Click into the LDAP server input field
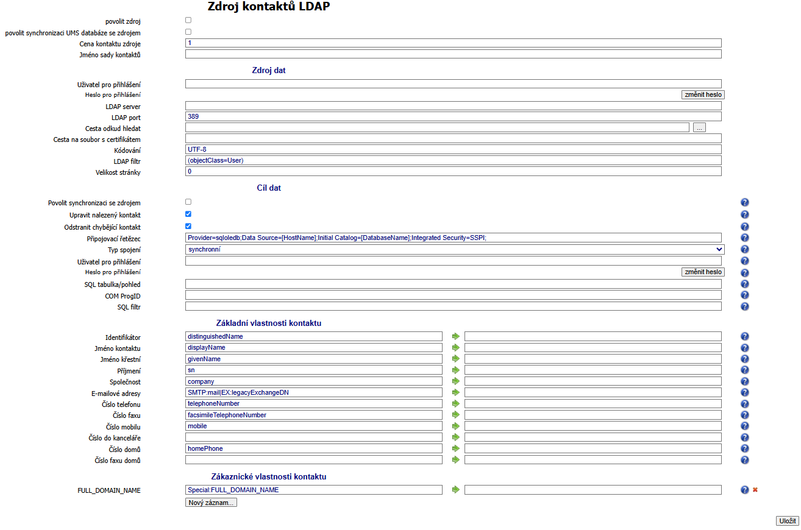The width and height of the screenshot is (801, 530). [453, 106]
